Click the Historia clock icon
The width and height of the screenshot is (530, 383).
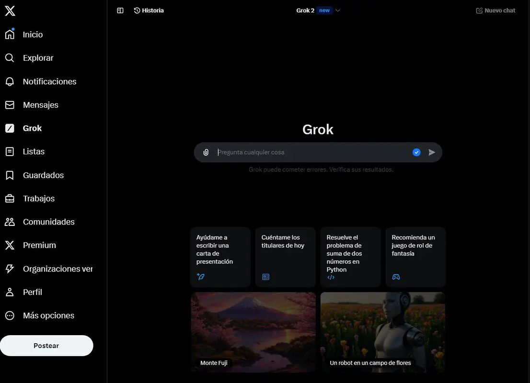pyautogui.click(x=137, y=11)
